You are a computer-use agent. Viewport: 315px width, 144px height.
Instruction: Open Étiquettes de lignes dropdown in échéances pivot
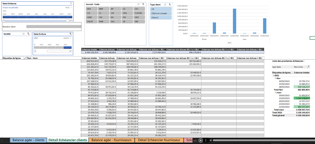click(292, 72)
